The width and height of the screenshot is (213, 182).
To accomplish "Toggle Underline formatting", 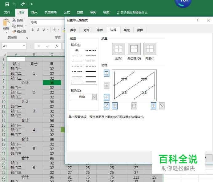I will (x=43, y=30).
